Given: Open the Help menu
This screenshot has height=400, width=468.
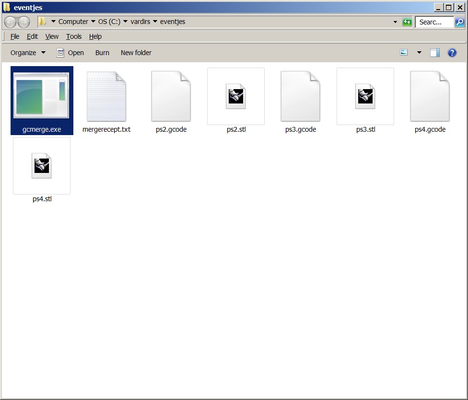Looking at the screenshot, I should click(95, 36).
